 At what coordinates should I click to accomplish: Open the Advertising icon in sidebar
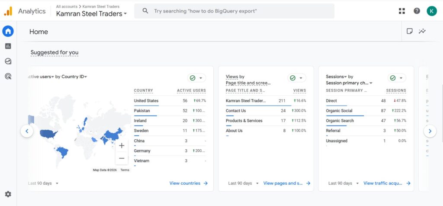(8, 77)
